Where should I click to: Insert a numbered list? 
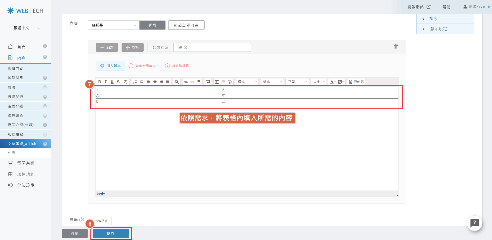(x=135, y=82)
